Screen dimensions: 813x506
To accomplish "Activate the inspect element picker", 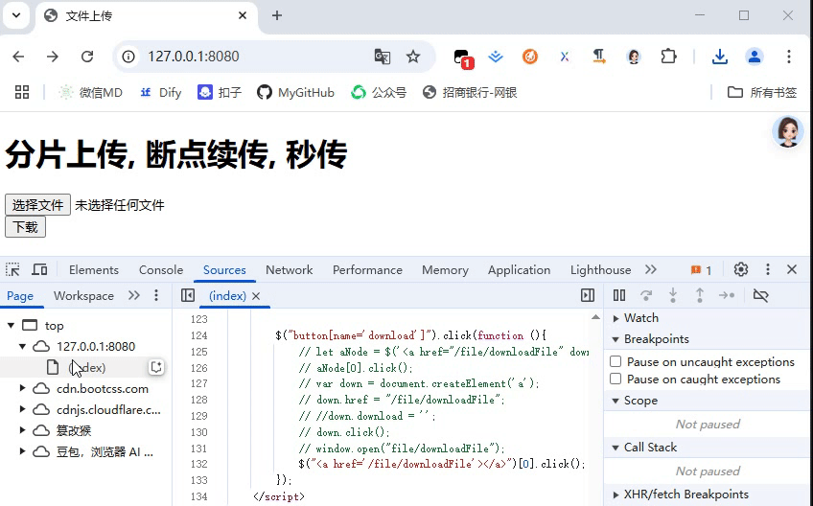I will [x=12, y=269].
